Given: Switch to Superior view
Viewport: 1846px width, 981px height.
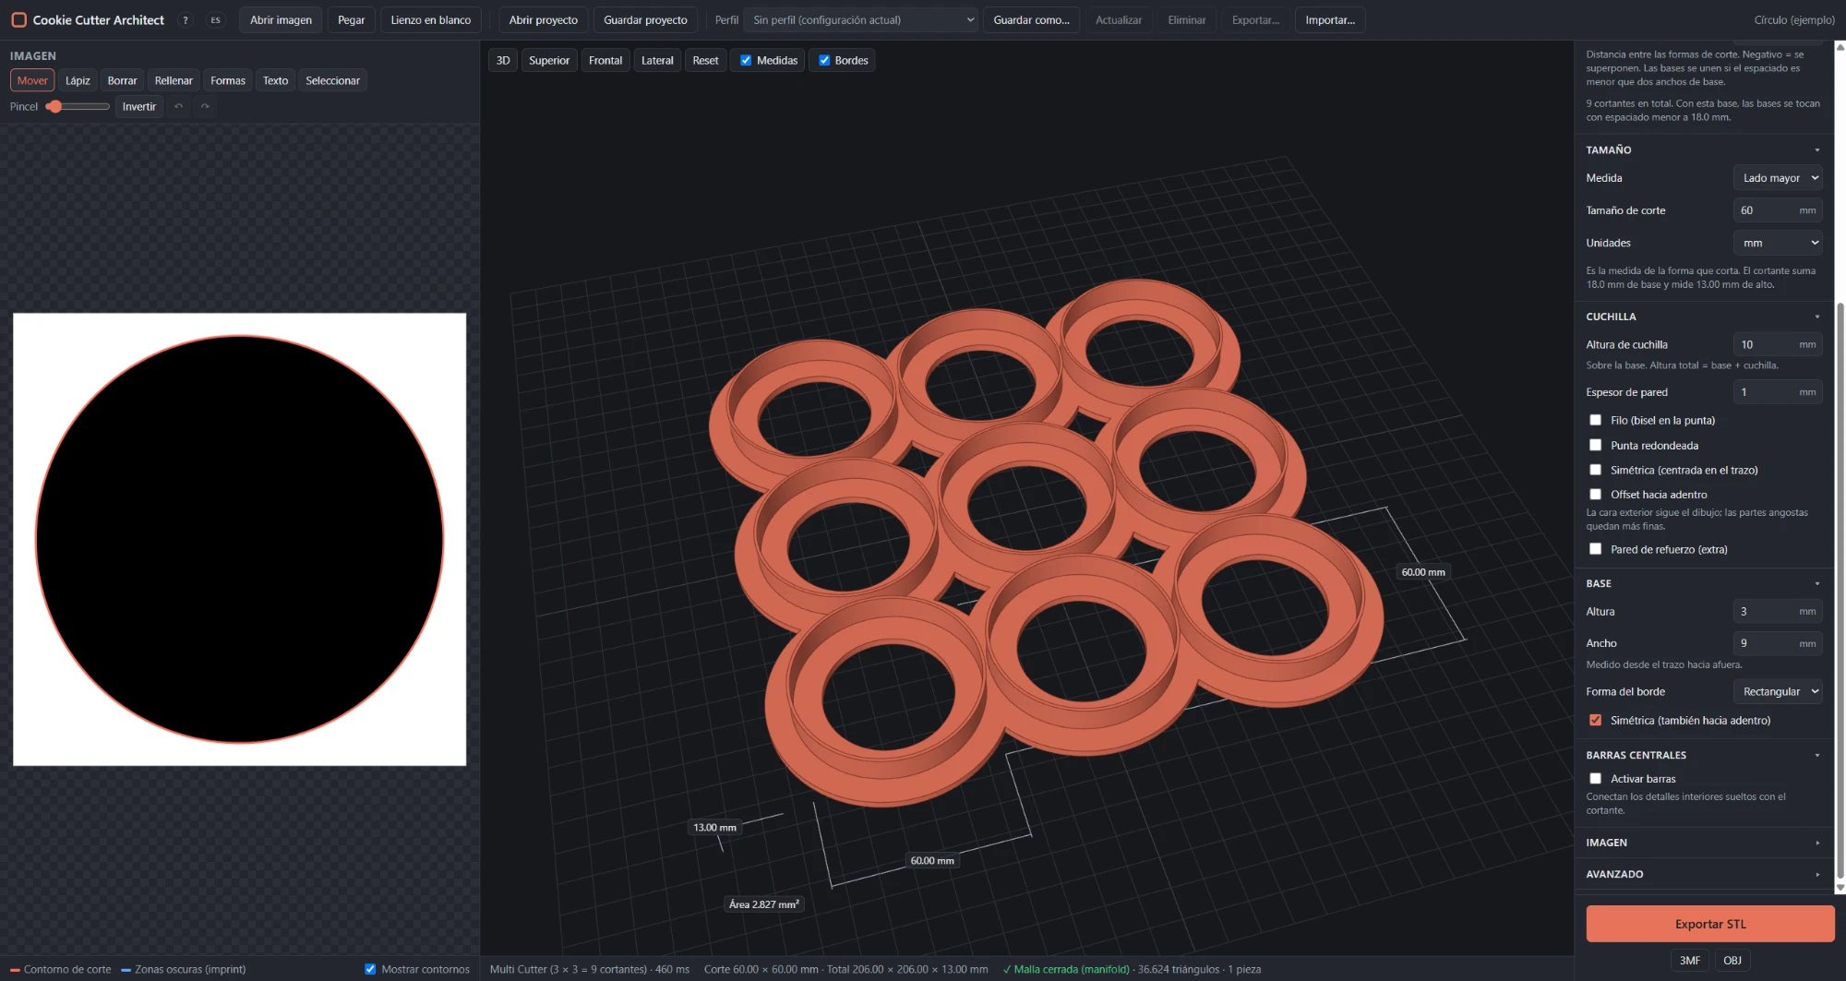Looking at the screenshot, I should 549,61.
